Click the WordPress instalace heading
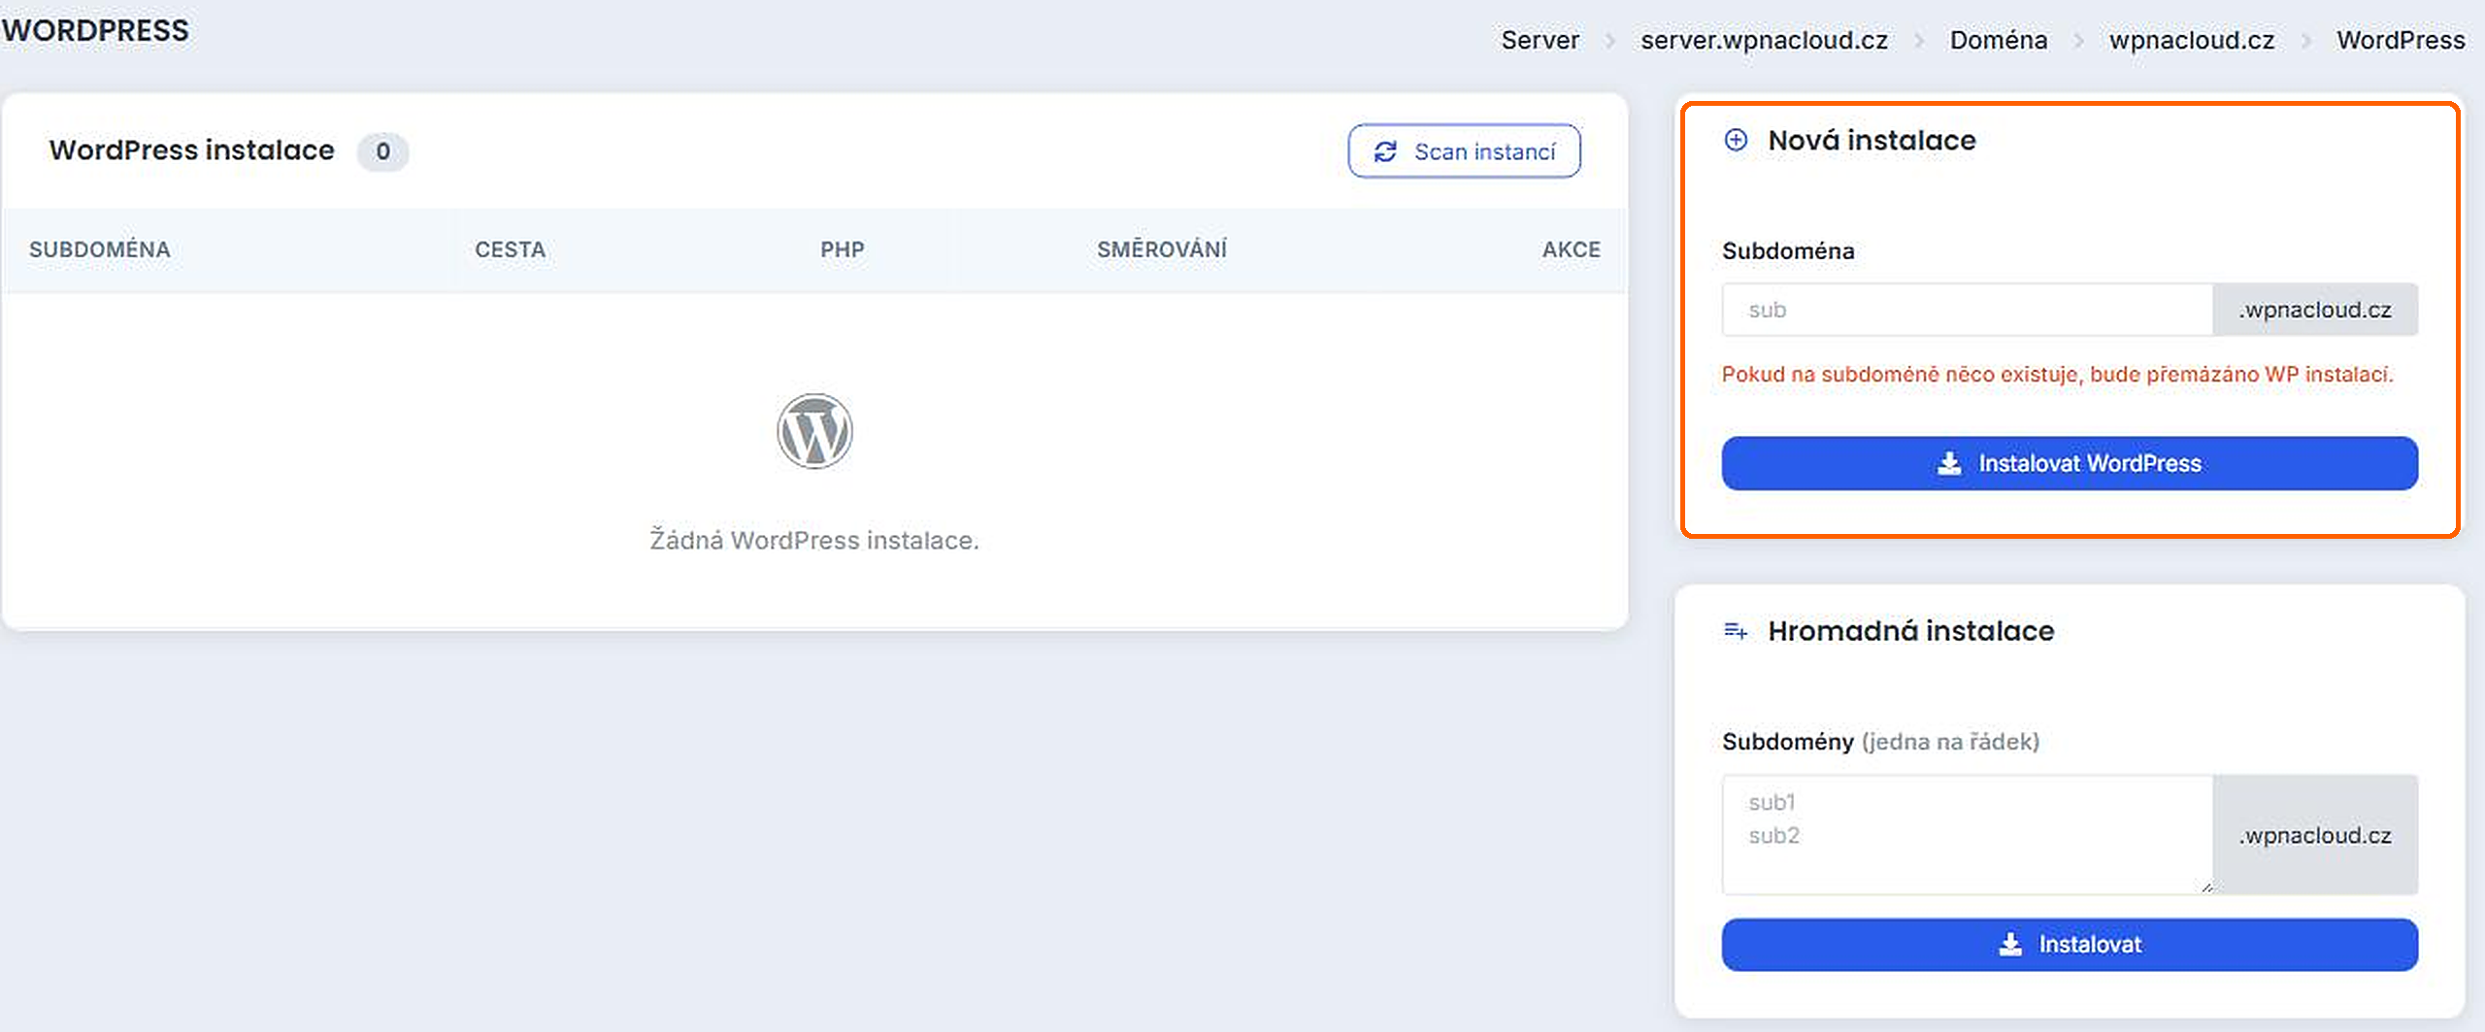The width and height of the screenshot is (2485, 1032). point(192,150)
